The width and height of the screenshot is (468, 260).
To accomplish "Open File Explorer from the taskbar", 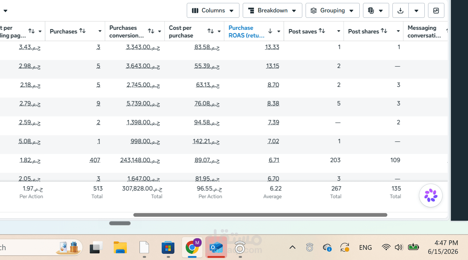I will [120, 248].
